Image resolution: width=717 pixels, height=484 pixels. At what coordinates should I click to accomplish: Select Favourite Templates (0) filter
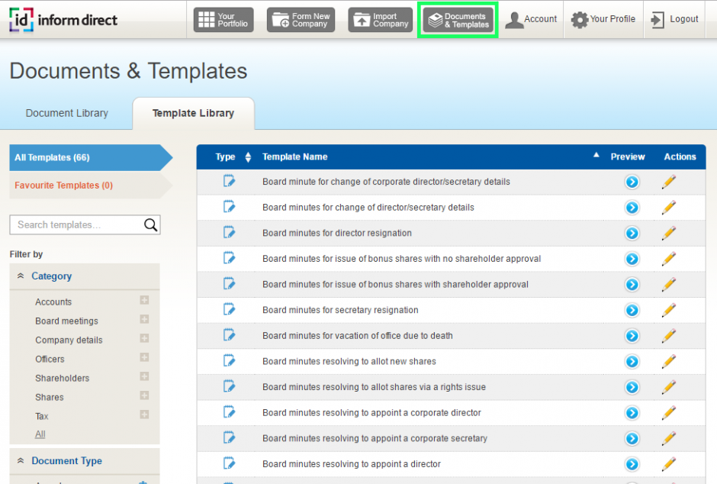click(x=63, y=185)
